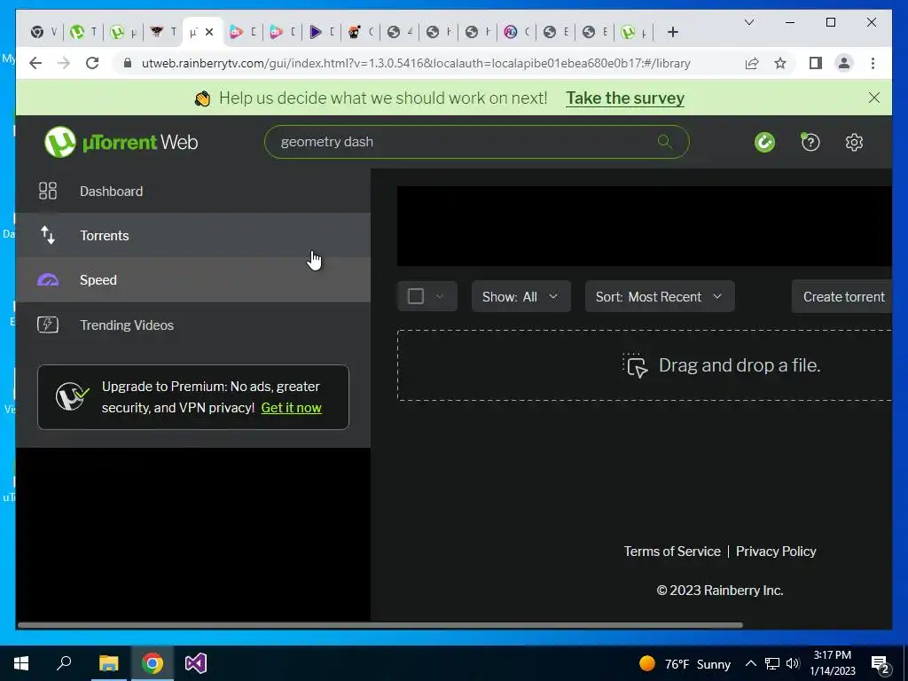The height and width of the screenshot is (681, 908).
Task: Open Privacy Policy link
Action: 775,552
